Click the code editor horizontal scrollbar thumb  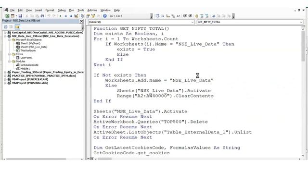pos(105,159)
